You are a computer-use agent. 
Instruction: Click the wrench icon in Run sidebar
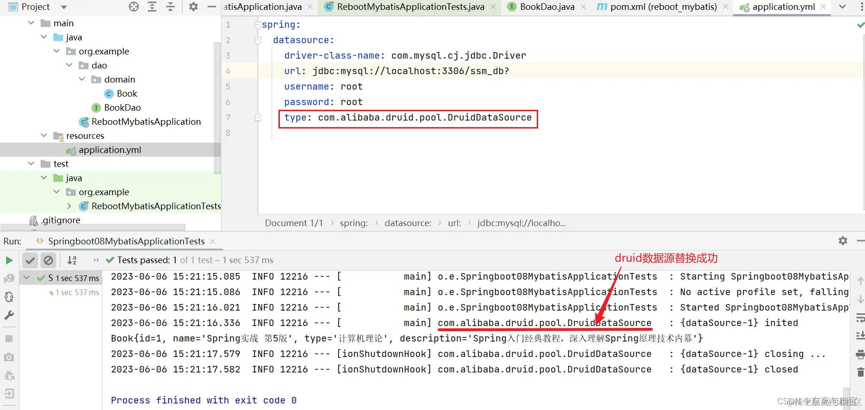[x=9, y=315]
